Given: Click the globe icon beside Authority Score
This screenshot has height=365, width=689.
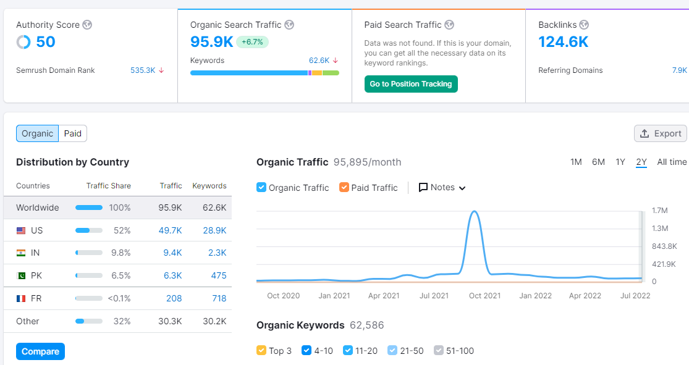Looking at the screenshot, I should [x=88, y=25].
